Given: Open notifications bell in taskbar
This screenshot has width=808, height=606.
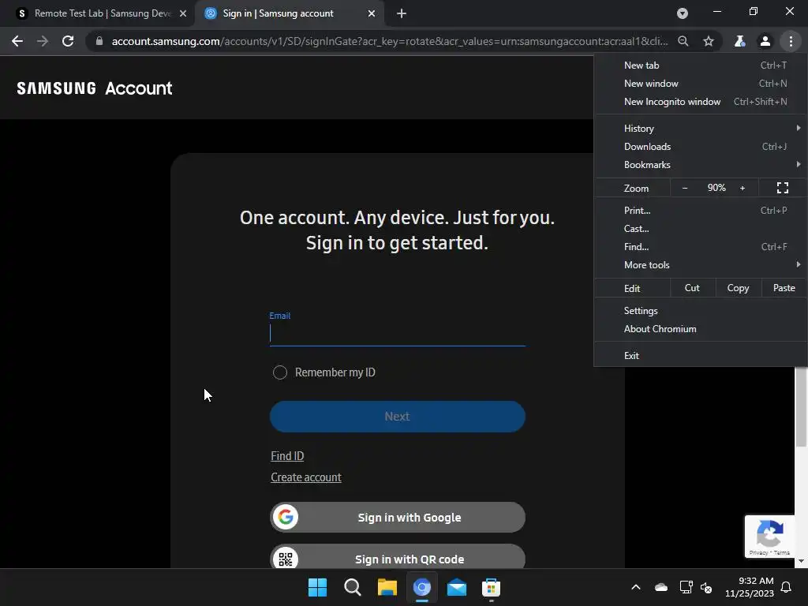Looking at the screenshot, I should pyautogui.click(x=786, y=587).
